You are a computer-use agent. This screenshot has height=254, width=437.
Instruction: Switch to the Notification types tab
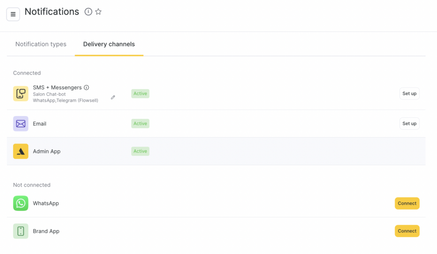(x=41, y=44)
